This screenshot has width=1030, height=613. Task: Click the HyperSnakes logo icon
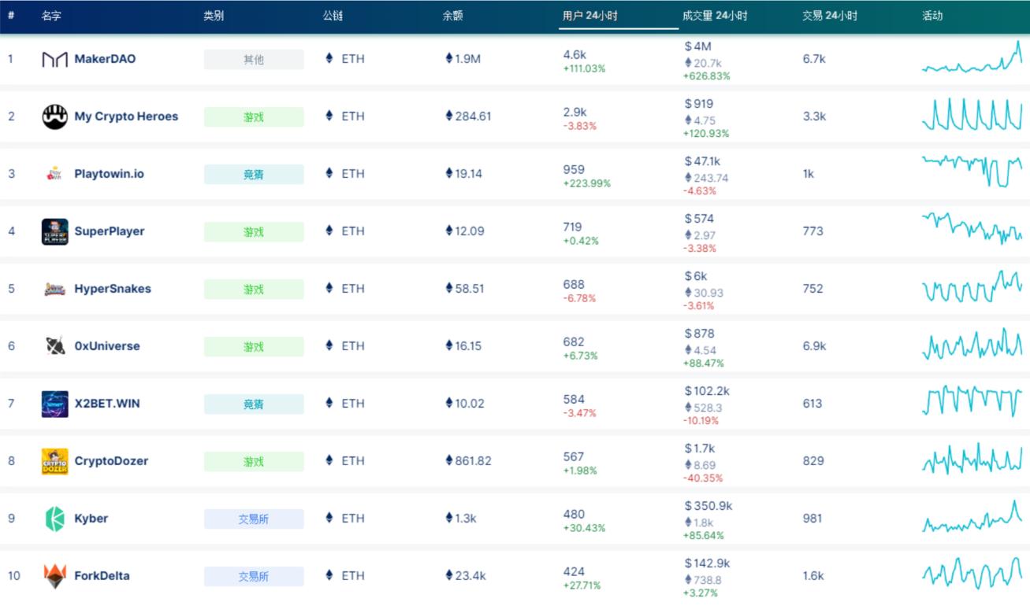point(54,289)
